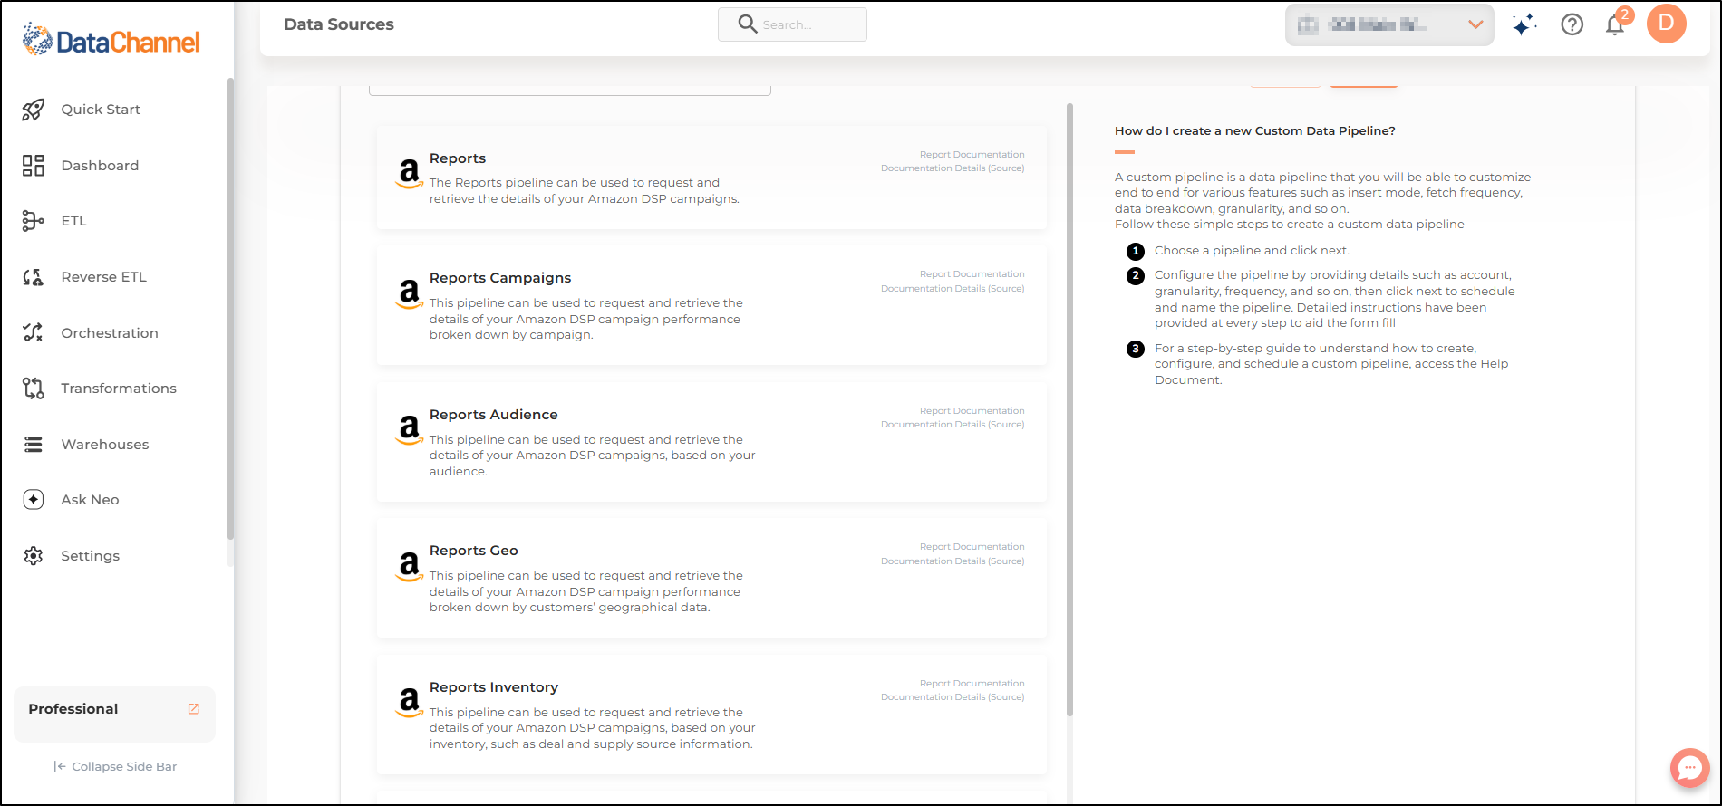Go to Quick Start menu item
The height and width of the screenshot is (806, 1722).
(x=101, y=110)
